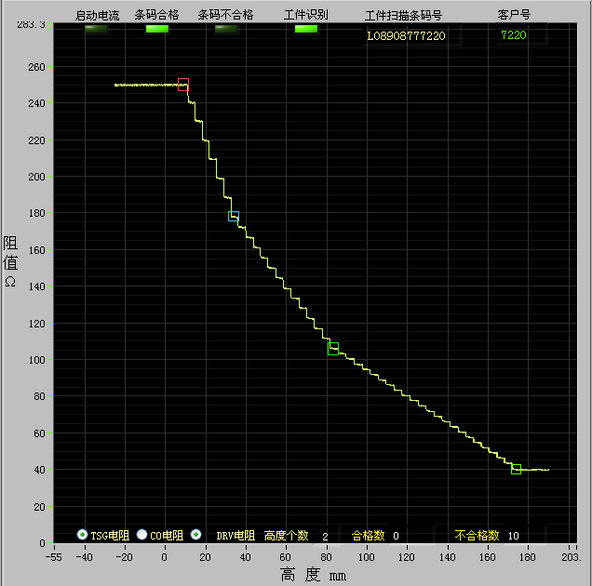592x586 pixels.
Task: Click the 条码合格 green indicator light
Action: tap(157, 29)
